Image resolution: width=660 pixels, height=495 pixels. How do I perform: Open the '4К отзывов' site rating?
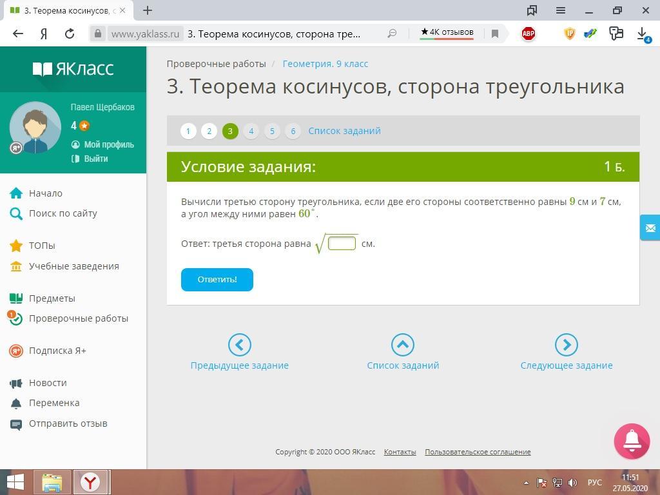447,33
